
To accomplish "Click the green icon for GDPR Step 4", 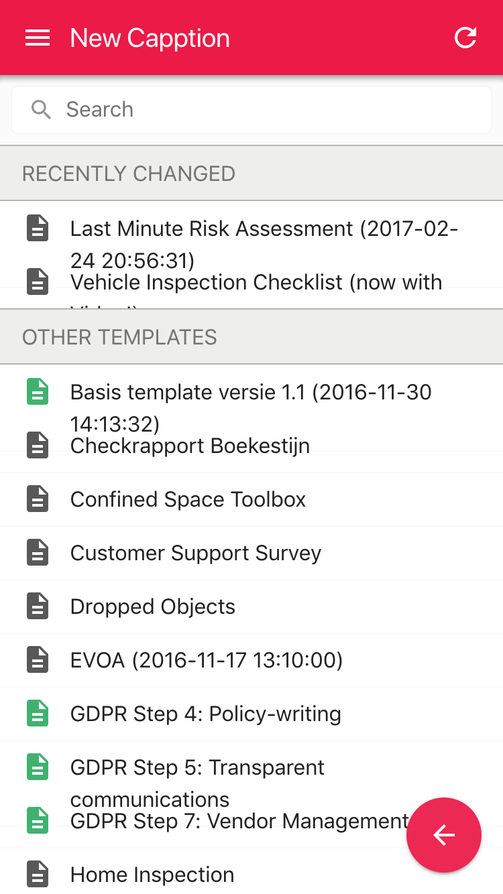I will [x=38, y=713].
